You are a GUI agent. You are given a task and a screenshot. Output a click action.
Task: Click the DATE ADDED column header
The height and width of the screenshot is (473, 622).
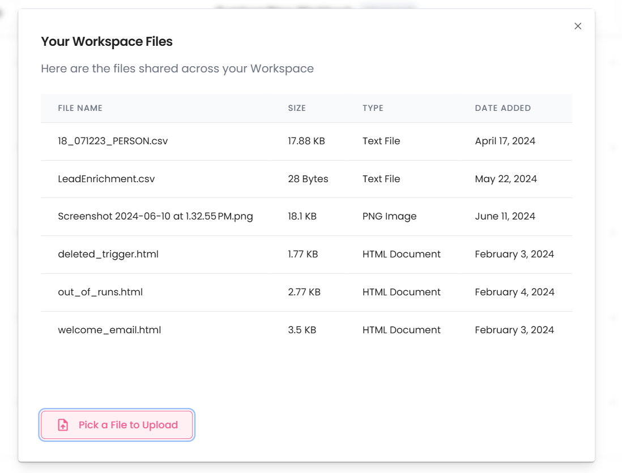coord(502,108)
